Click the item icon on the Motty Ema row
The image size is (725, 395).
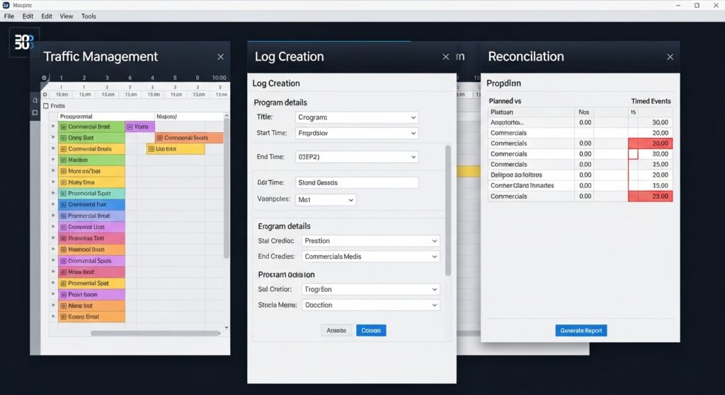click(x=63, y=182)
